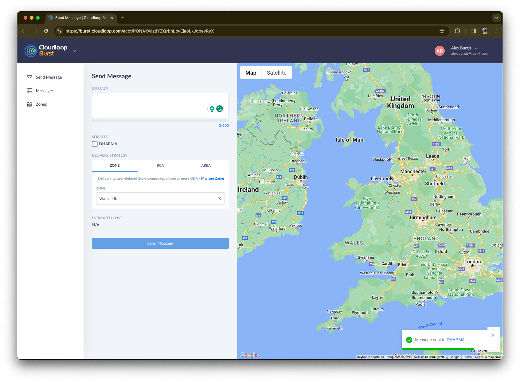520x382 pixels.
Task: Click the AB user avatar
Action: click(x=440, y=51)
